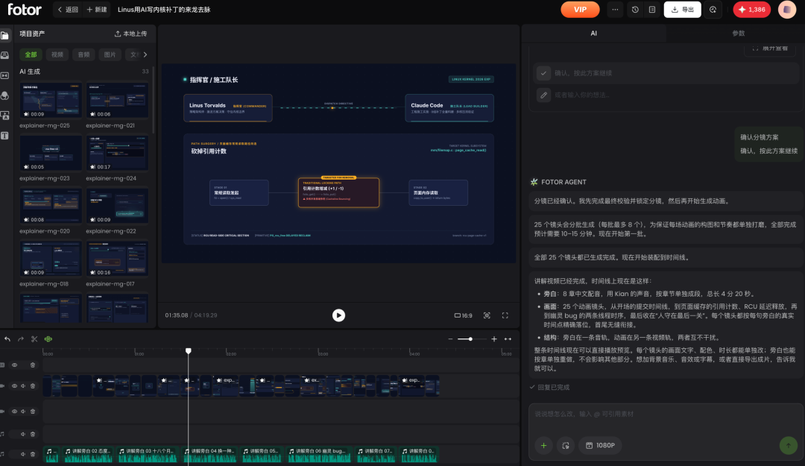Open the 1,386 credits balance button
The image size is (805, 466).
751,10
